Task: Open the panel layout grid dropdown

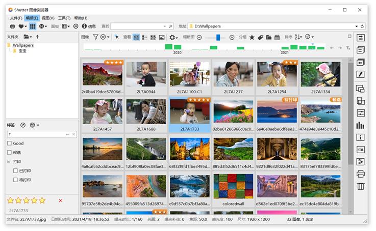Action: coord(66,26)
